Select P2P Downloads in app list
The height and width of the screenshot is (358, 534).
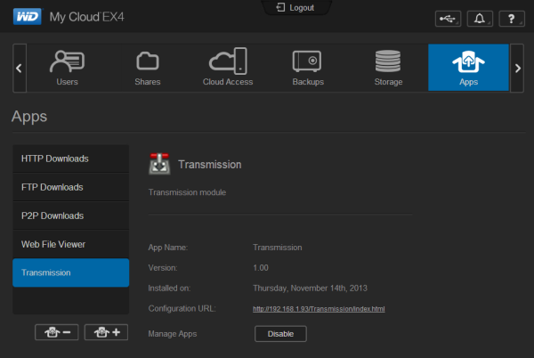71,216
